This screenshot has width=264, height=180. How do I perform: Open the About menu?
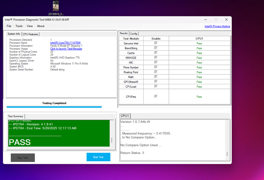tap(41, 26)
